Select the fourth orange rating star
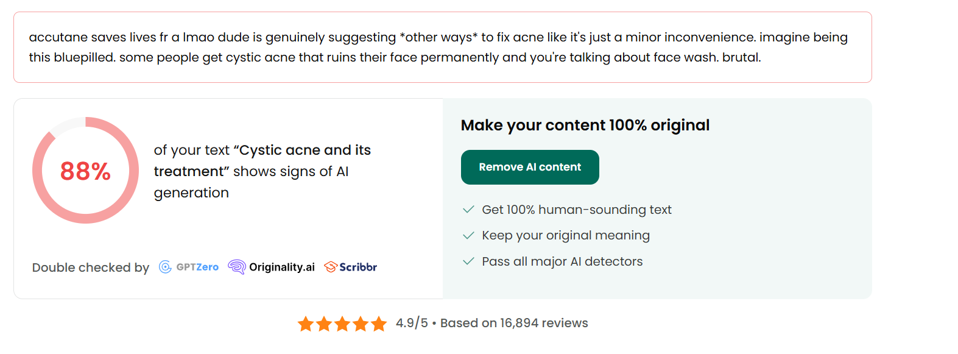958x354 pixels. (361, 324)
